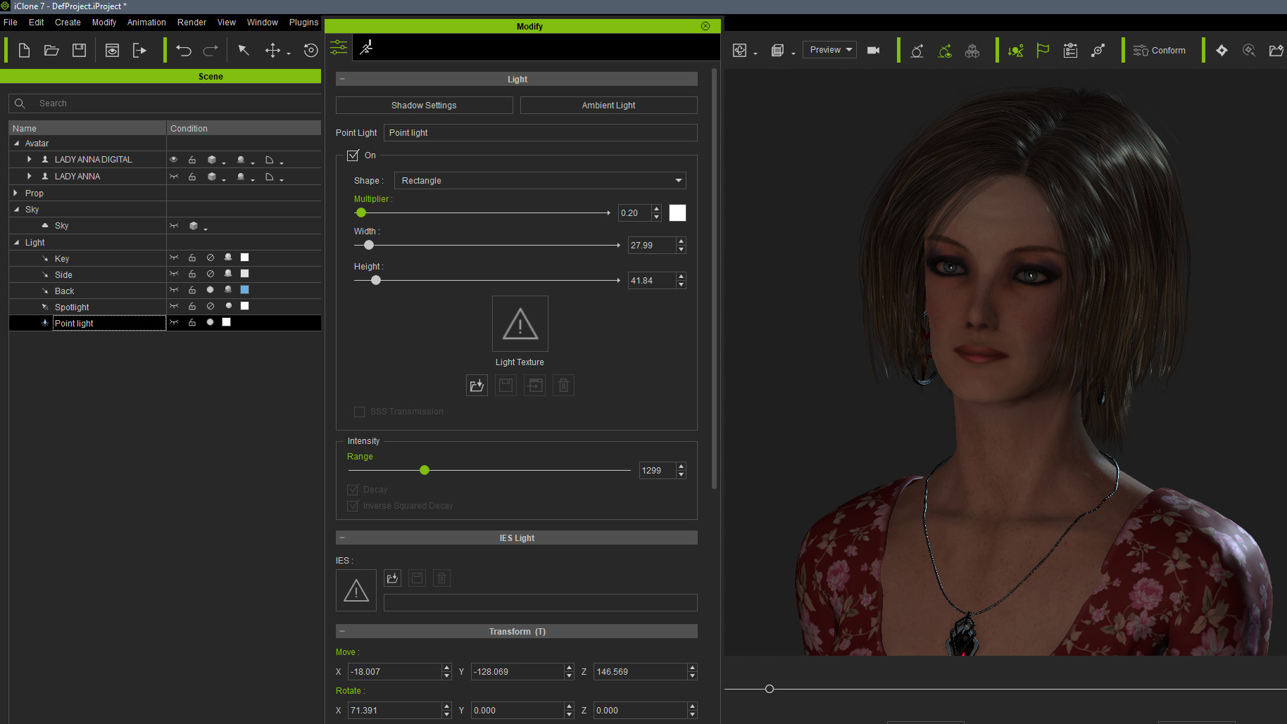Click the four-point star icon beside Conform
The image size is (1287, 724).
click(x=1222, y=51)
